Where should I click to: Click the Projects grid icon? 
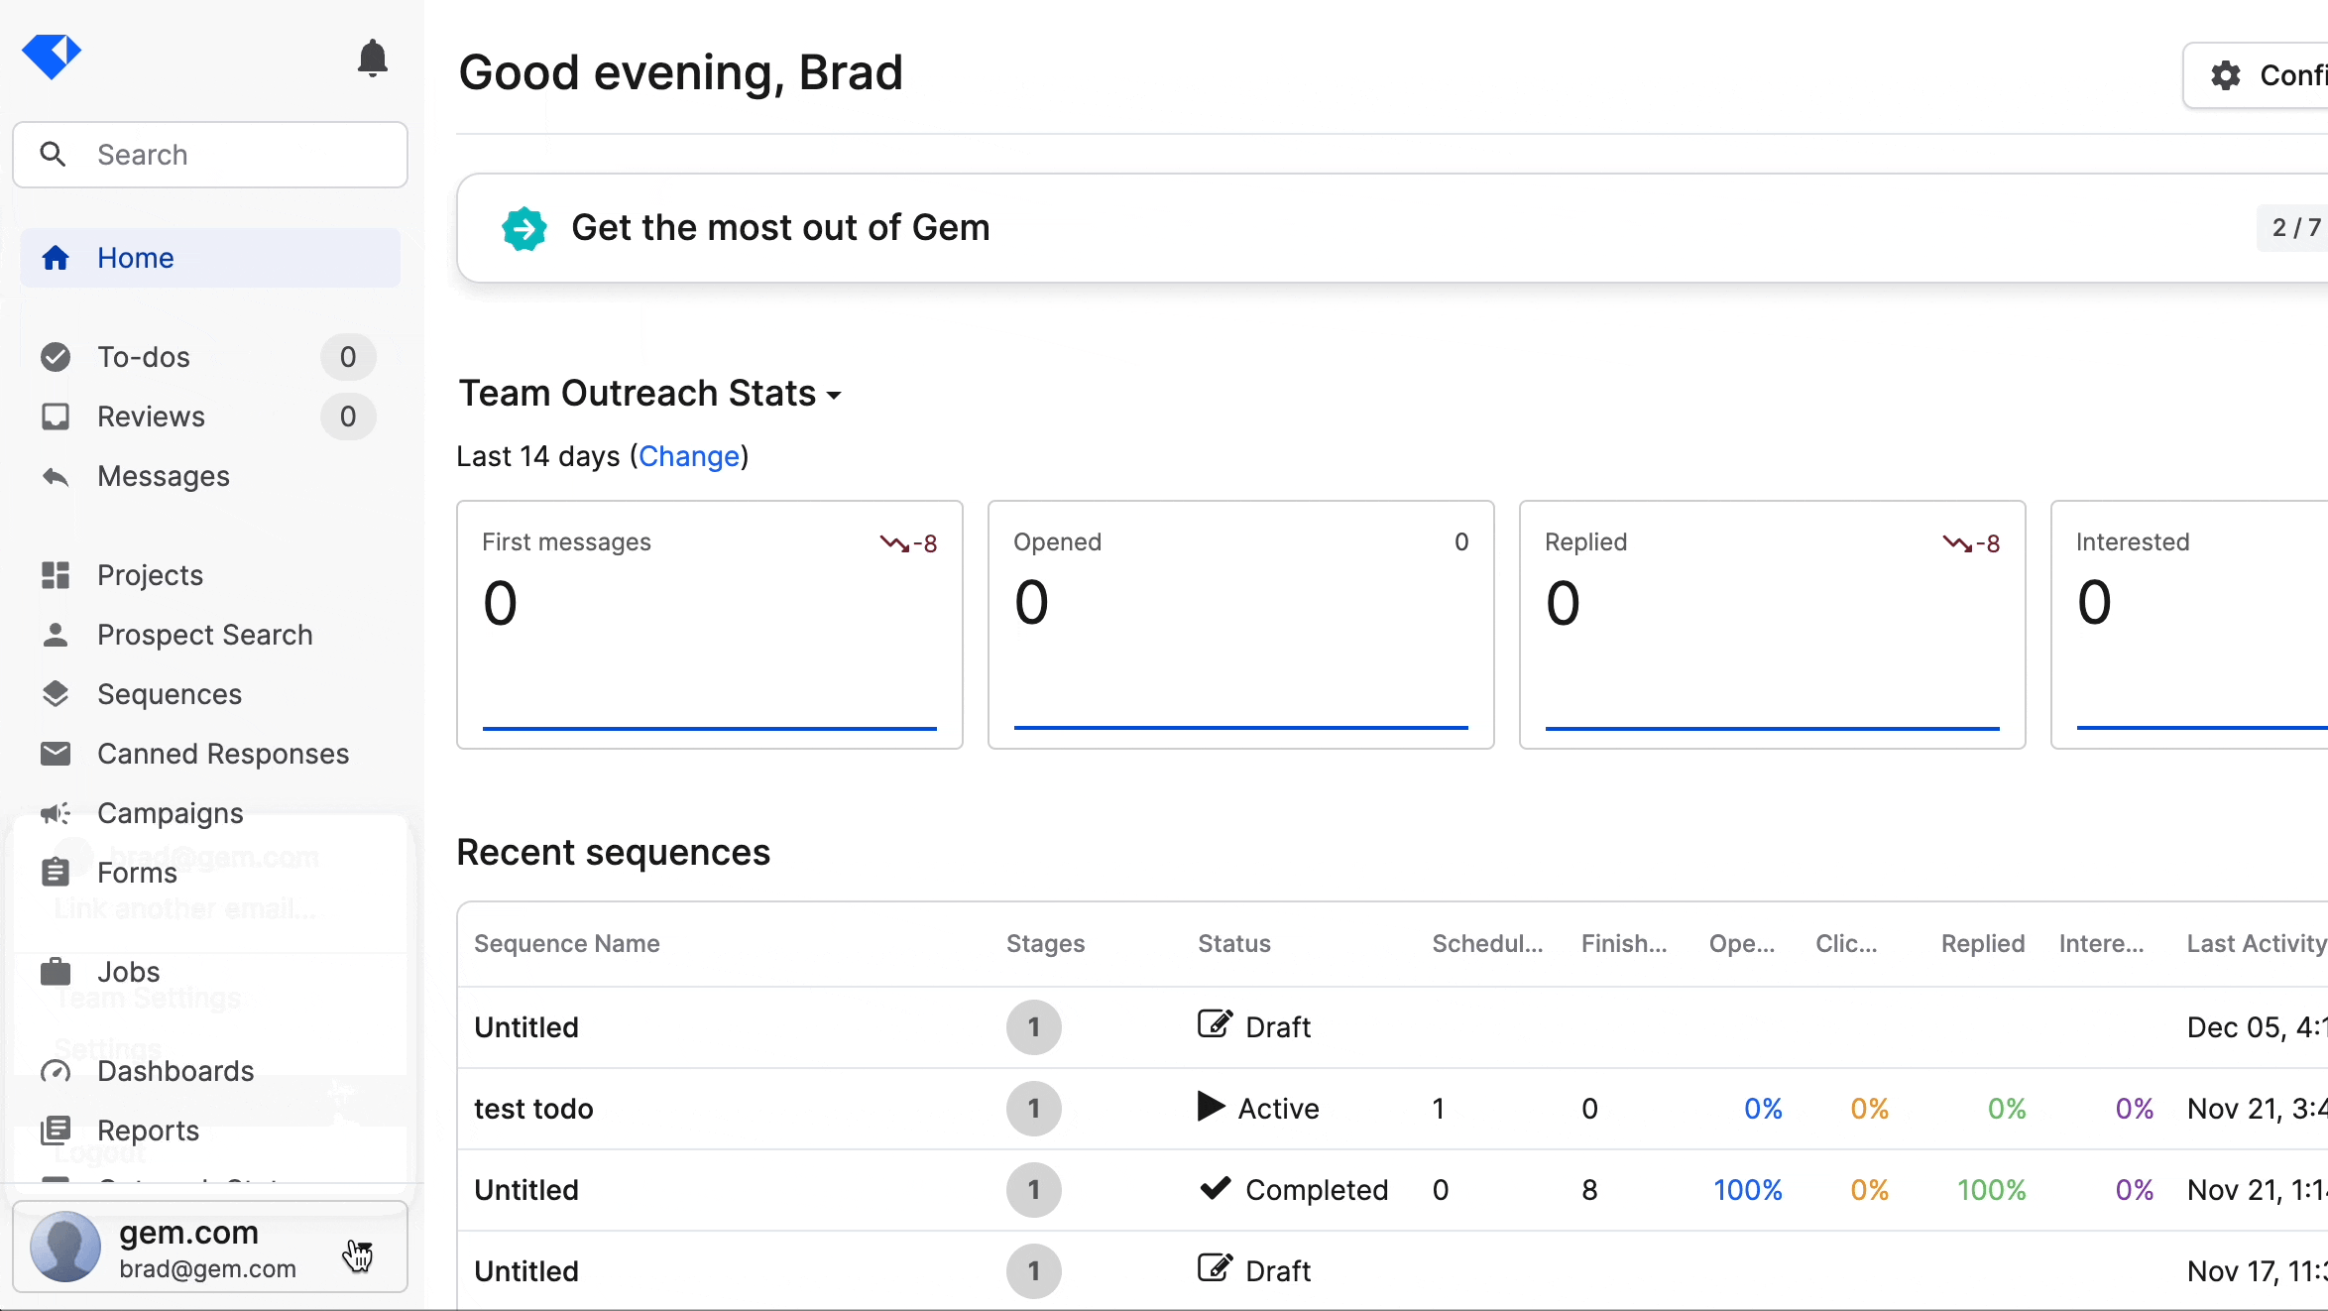point(56,575)
